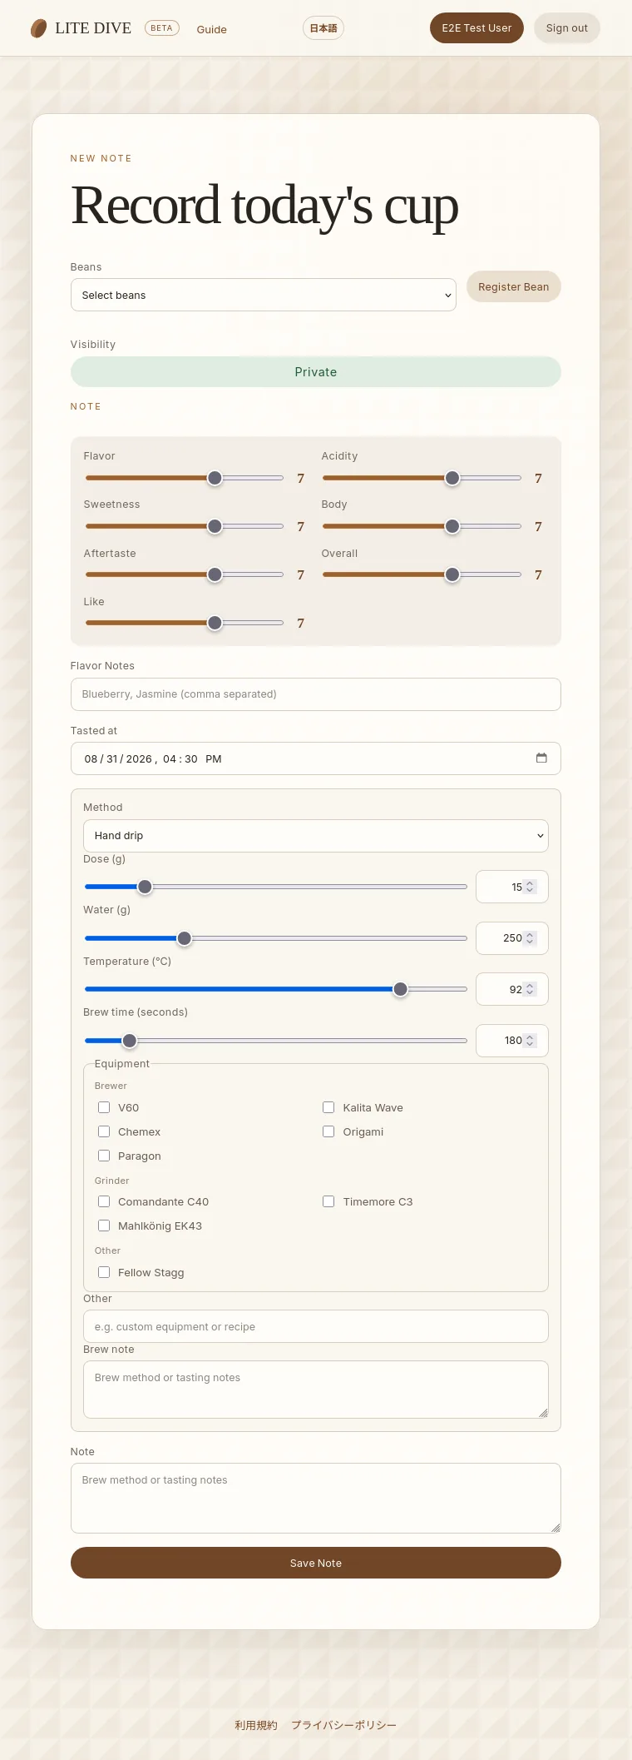Open the Method dropdown showing Hand drip
The image size is (632, 1760).
pos(316,836)
